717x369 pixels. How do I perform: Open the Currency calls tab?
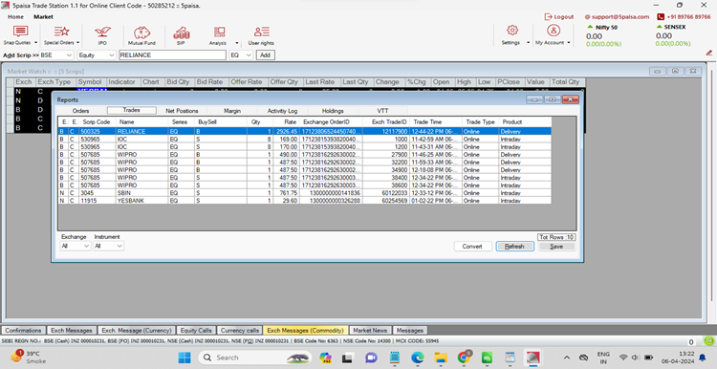coord(240,330)
